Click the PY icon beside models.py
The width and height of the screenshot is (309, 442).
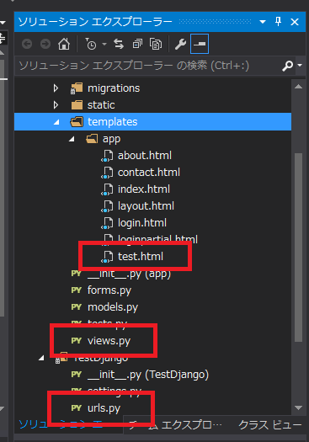pos(77,307)
